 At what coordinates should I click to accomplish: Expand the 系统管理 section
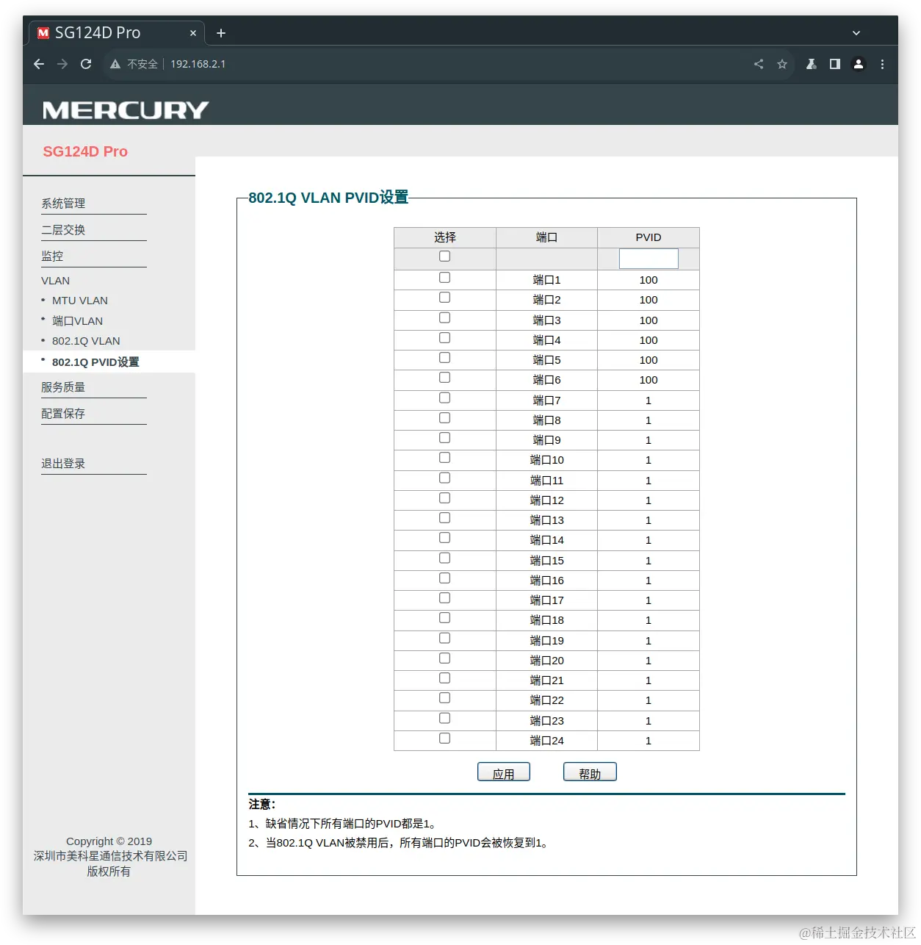[x=63, y=203]
